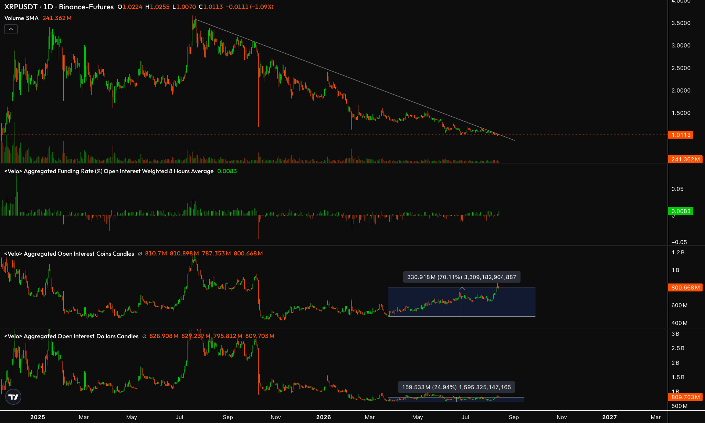
Task: Click the detached symbol icon next to Dollars Candles
Action: pyautogui.click(x=144, y=336)
